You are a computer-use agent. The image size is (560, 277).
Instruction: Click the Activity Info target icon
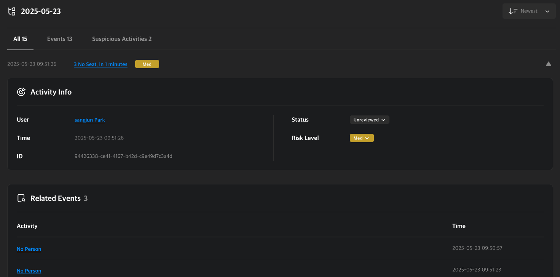click(21, 91)
